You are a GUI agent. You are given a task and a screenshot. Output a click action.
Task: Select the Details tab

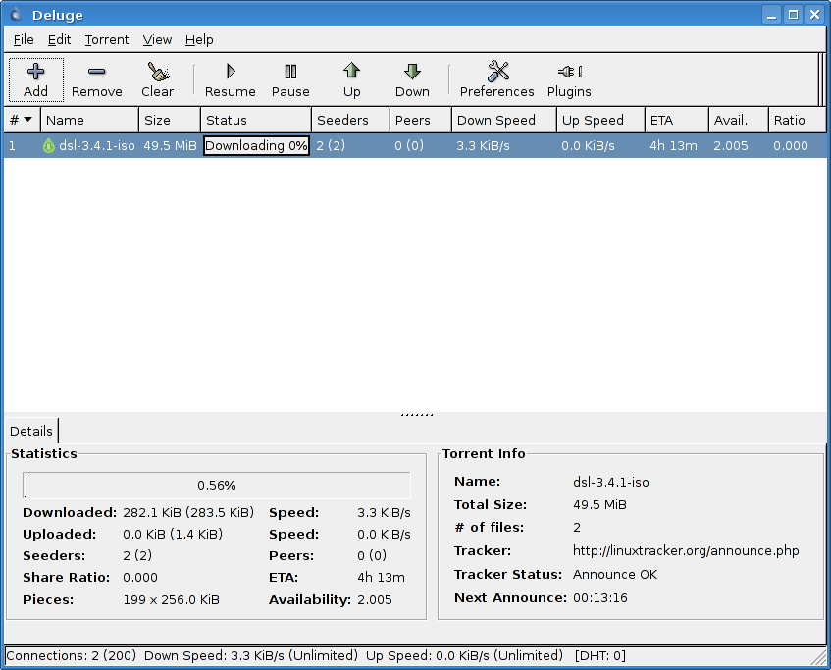(x=31, y=431)
